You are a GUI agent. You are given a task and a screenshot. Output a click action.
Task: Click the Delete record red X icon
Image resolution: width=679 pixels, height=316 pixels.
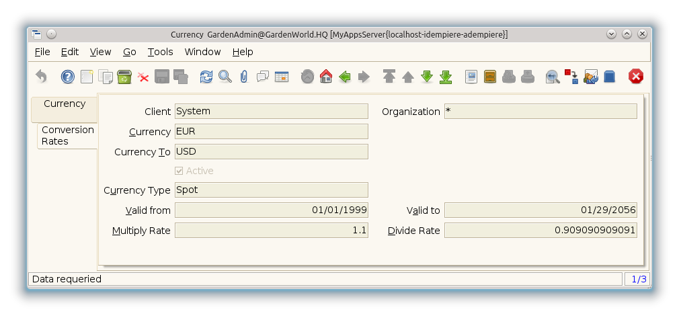143,77
